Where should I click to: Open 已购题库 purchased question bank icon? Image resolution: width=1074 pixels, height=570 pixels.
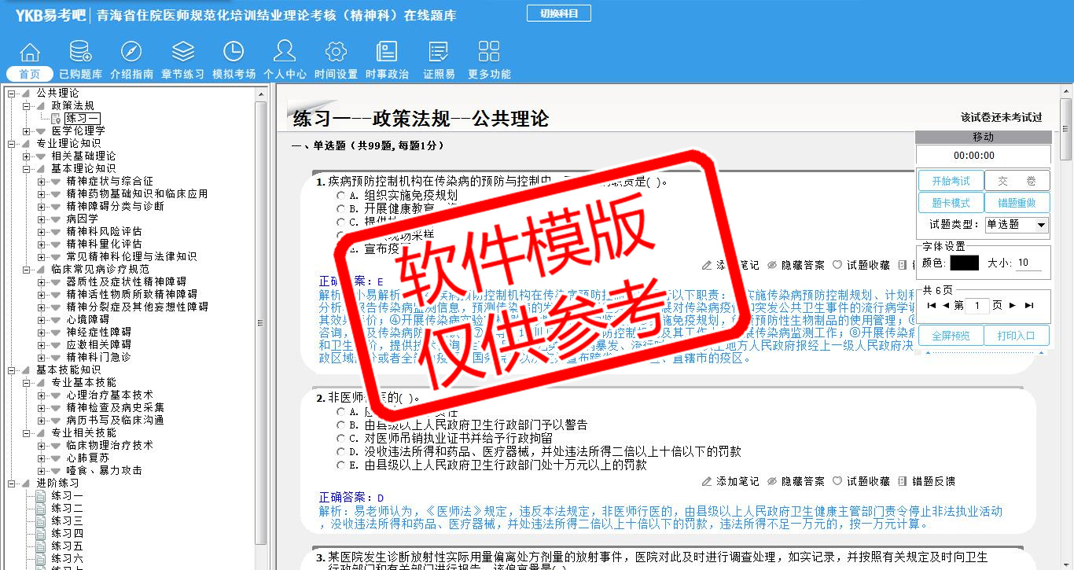(x=80, y=53)
